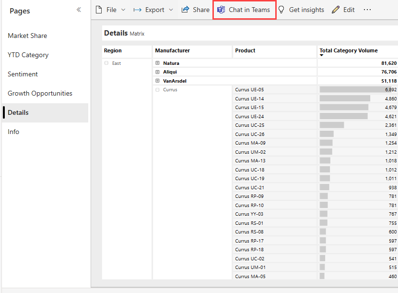Click the lightbulb Get insights icon
398x293 pixels.
tap(281, 10)
